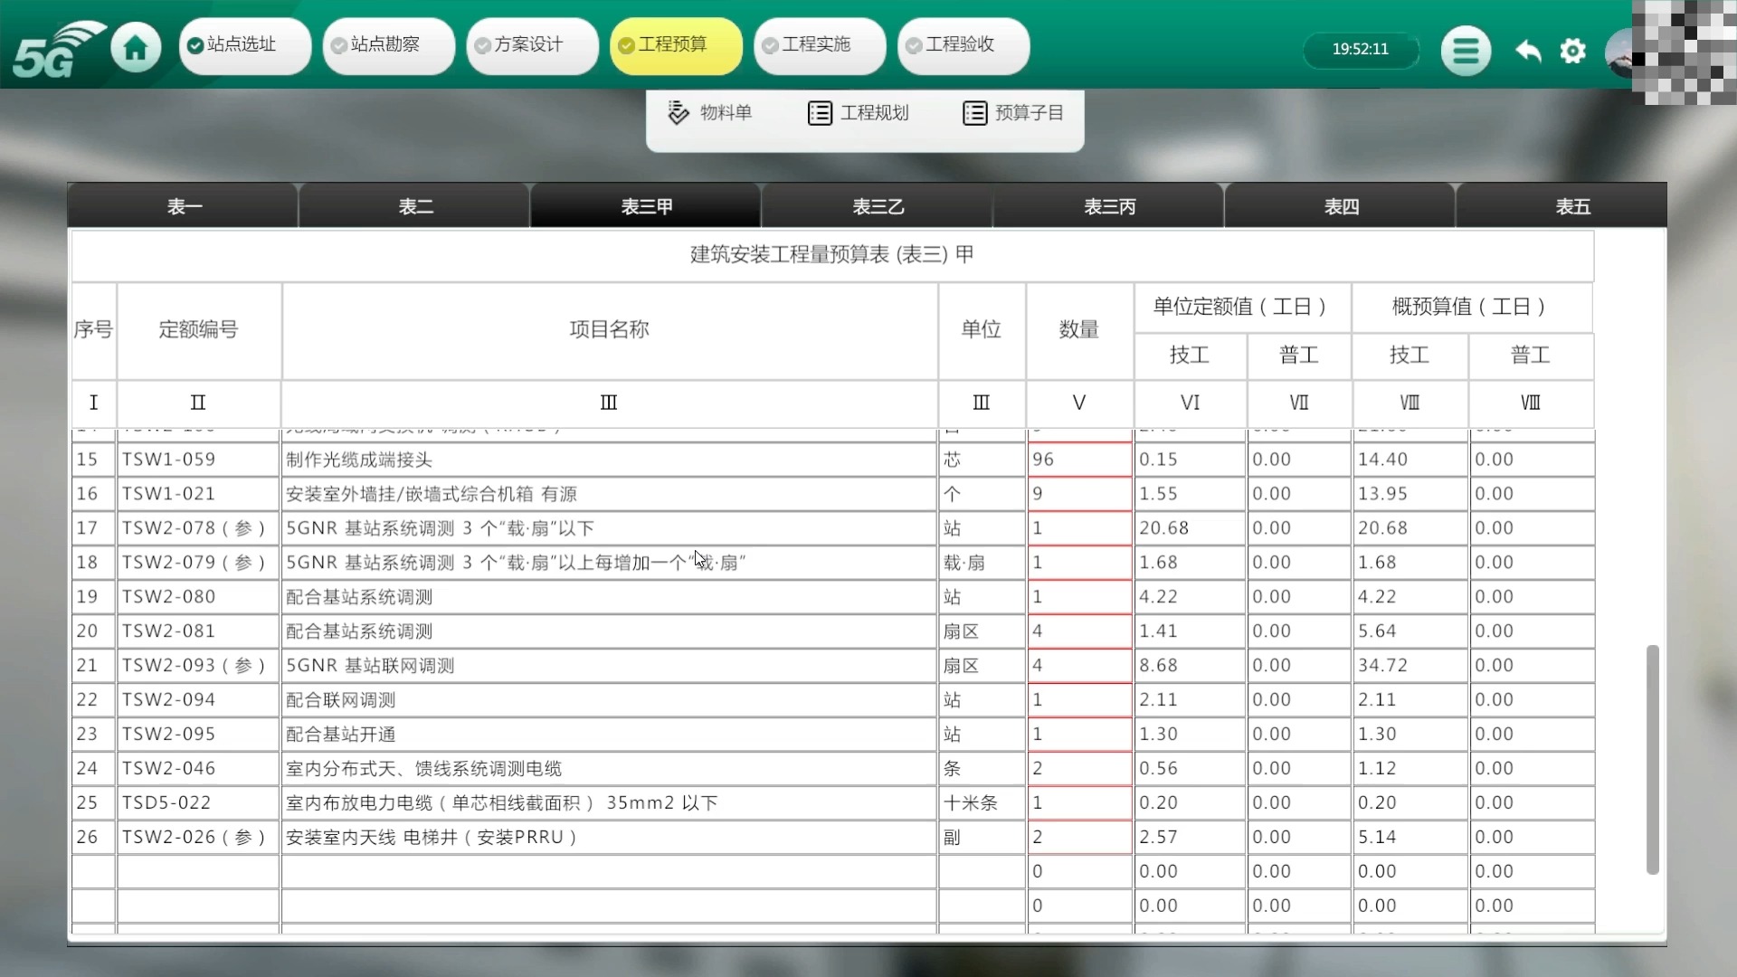Edit quantity field for TSW2-079 row

coord(1079,563)
